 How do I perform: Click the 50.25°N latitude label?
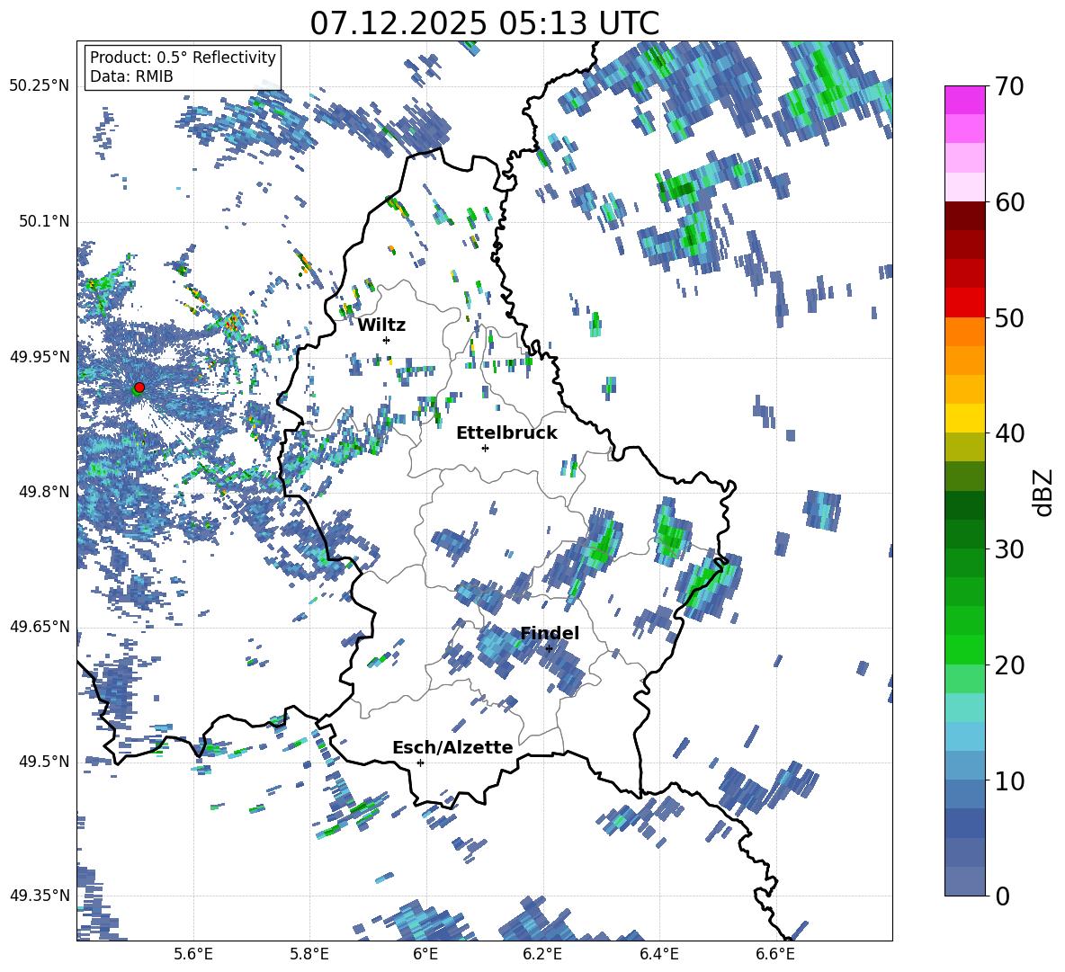40,86
